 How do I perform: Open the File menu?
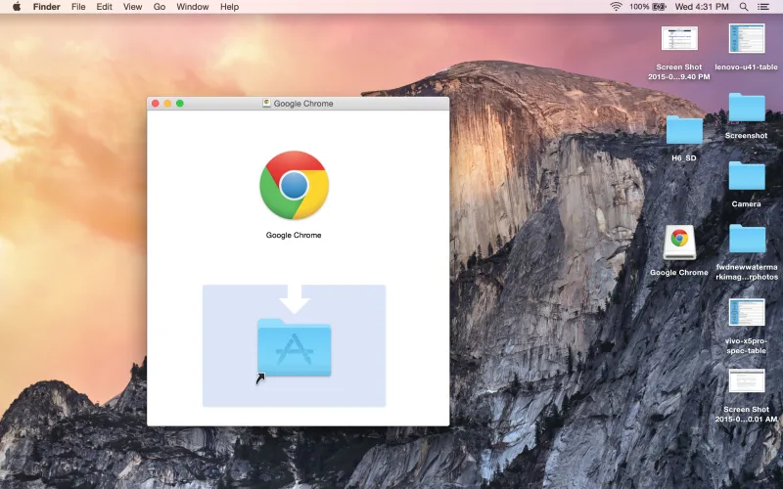[x=78, y=7]
